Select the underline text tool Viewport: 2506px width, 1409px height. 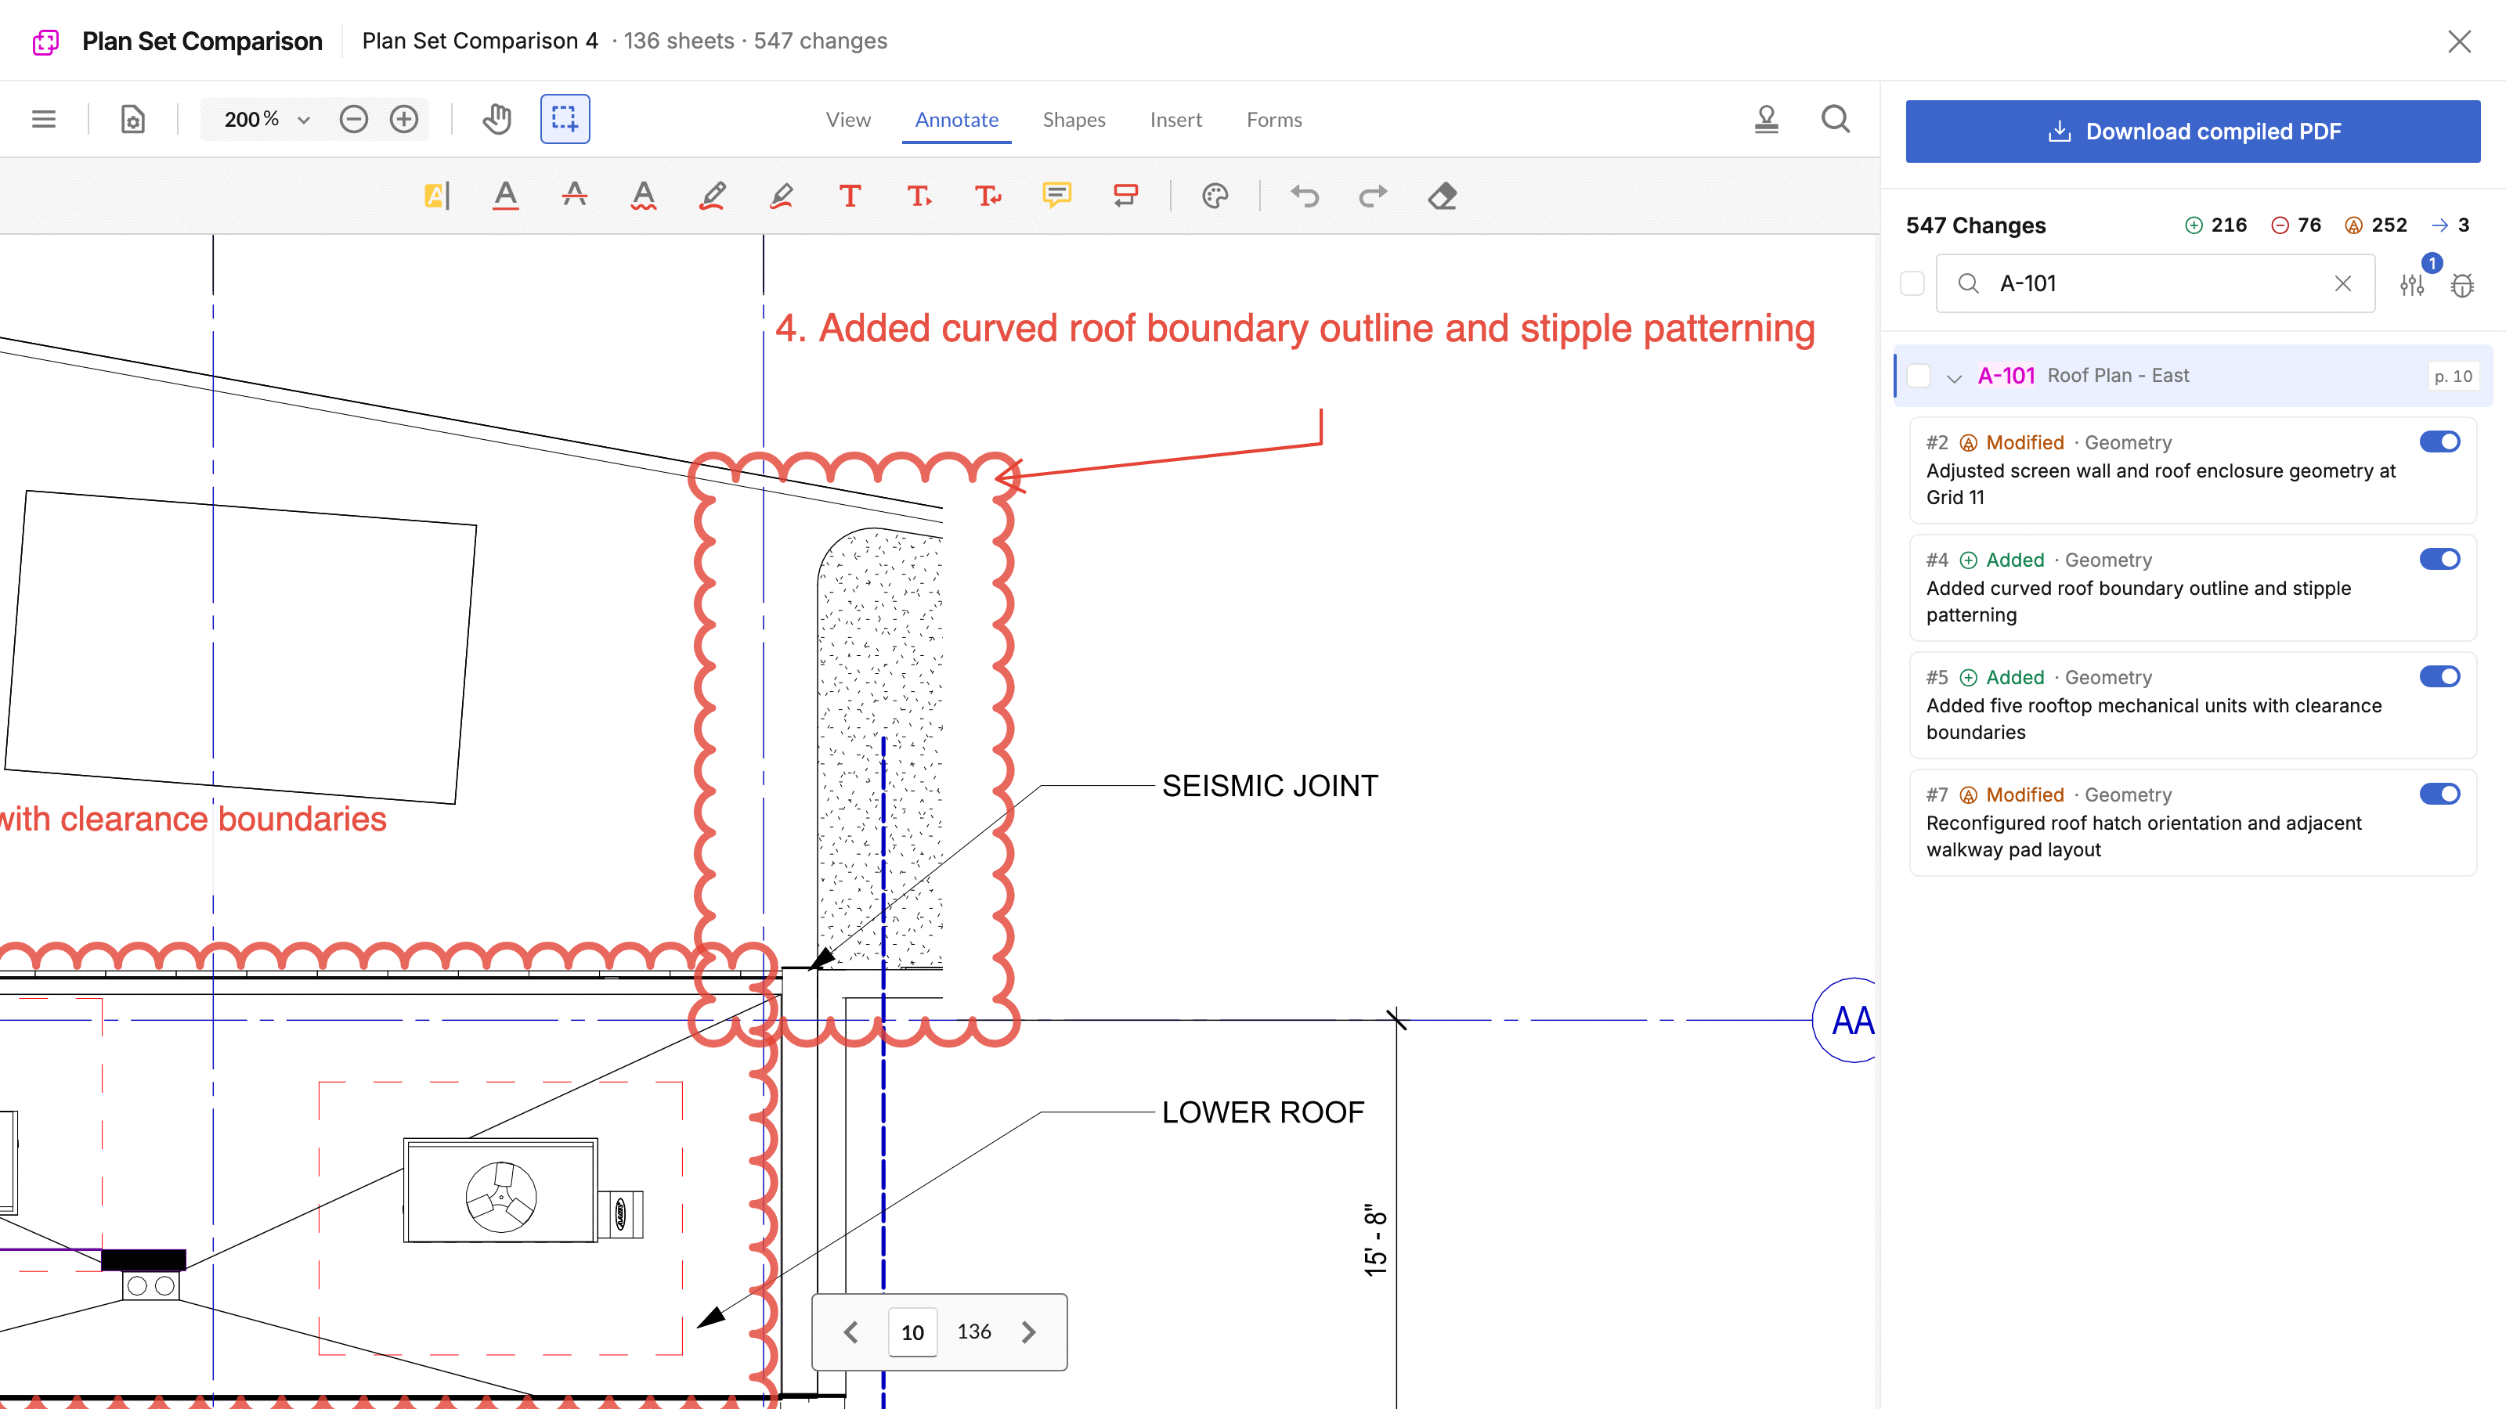(506, 196)
